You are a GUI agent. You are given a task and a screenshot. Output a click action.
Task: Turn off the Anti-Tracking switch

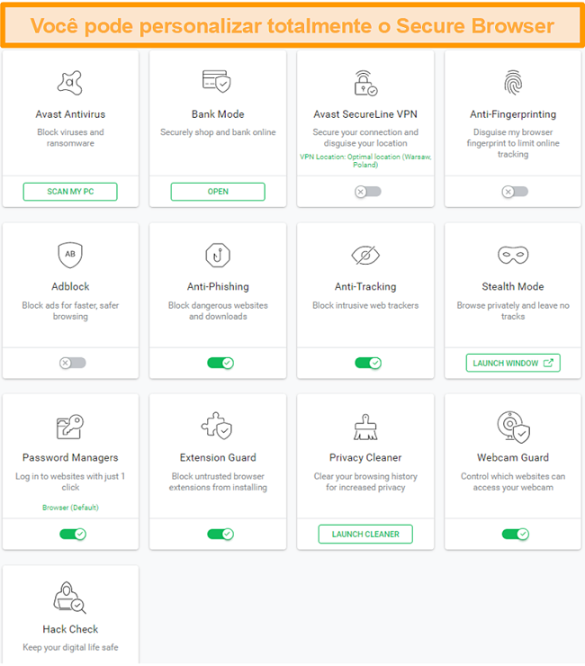point(368,364)
